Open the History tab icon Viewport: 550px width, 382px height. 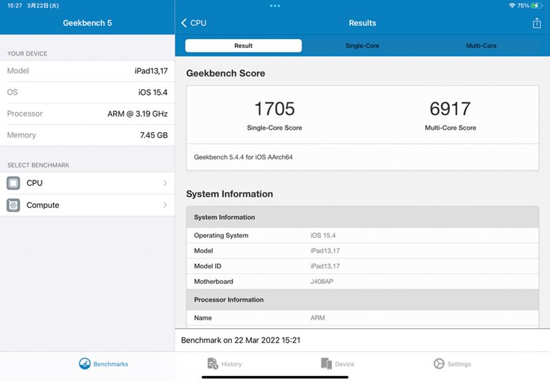point(213,364)
